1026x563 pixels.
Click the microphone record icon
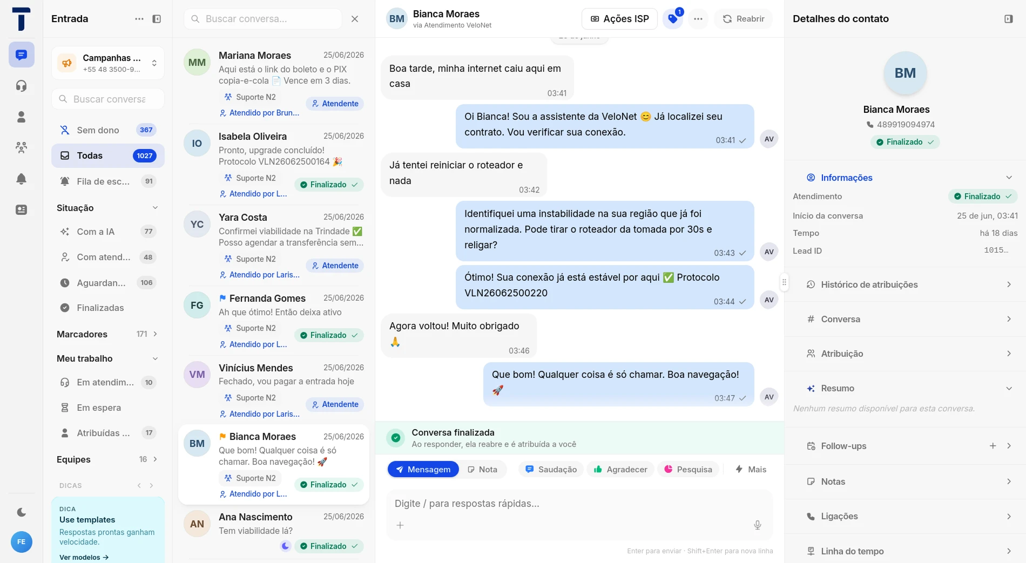pyautogui.click(x=758, y=525)
